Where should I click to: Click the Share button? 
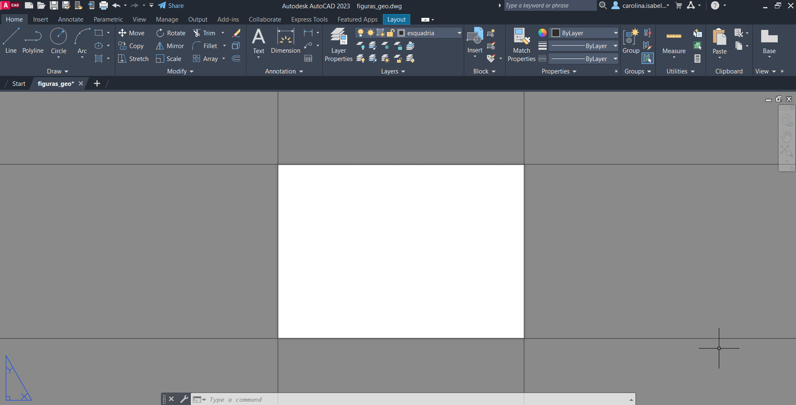point(171,6)
